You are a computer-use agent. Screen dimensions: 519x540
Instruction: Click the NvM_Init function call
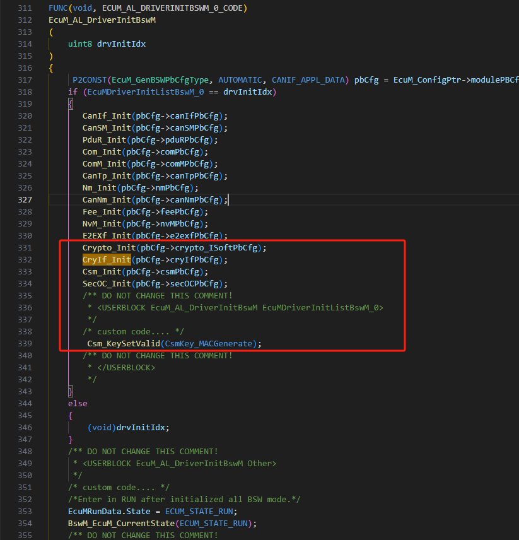102,224
